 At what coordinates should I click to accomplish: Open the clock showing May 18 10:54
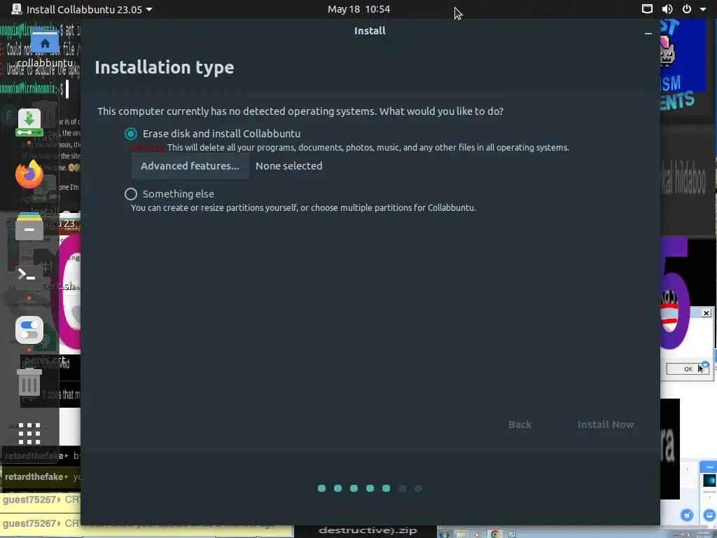point(358,9)
